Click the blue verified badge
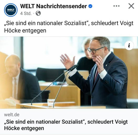This screenshot has height=135, width=138. click(x=90, y=6)
